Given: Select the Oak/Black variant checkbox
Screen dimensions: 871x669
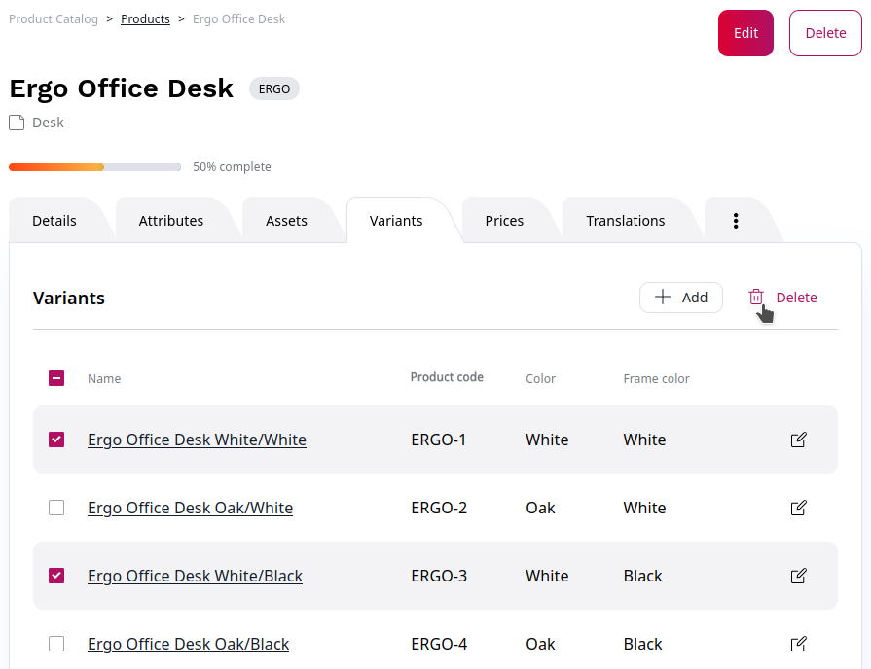Looking at the screenshot, I should tap(56, 644).
